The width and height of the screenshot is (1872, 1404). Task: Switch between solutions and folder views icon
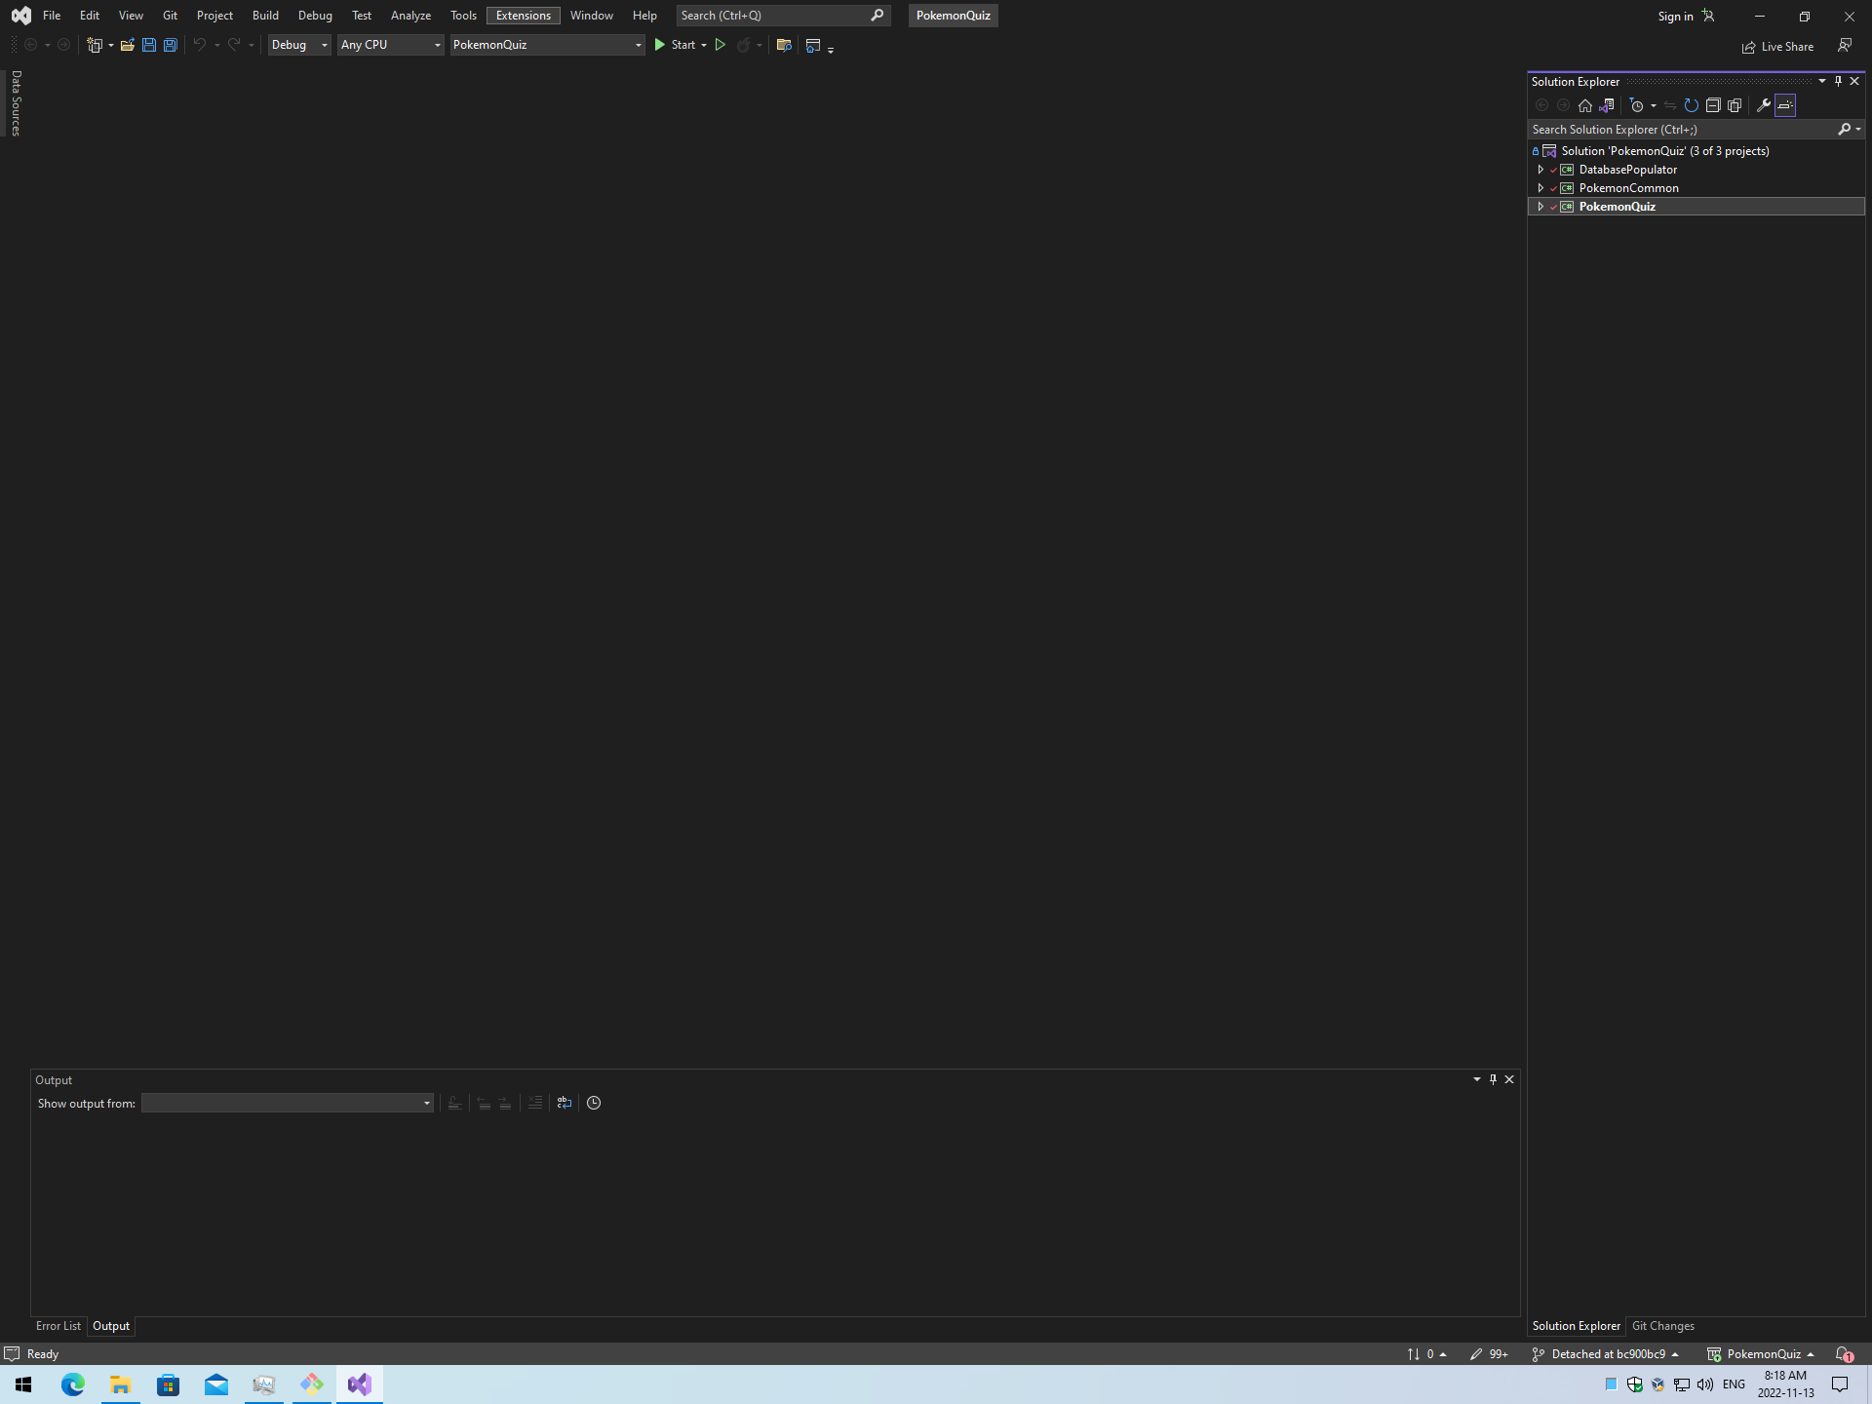1607,105
